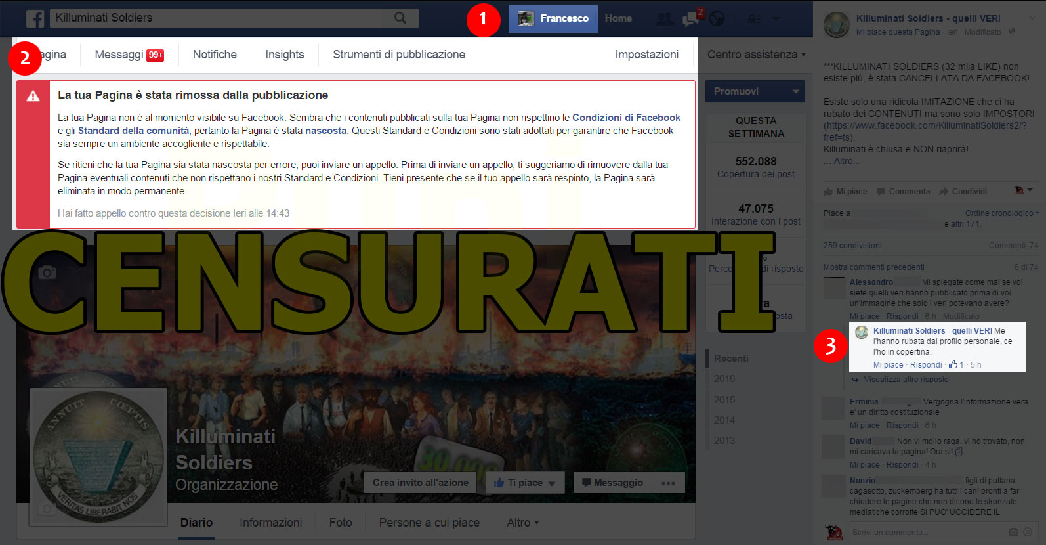Jump to 2015 in timeline
This screenshot has height=545, width=1046.
(724, 400)
